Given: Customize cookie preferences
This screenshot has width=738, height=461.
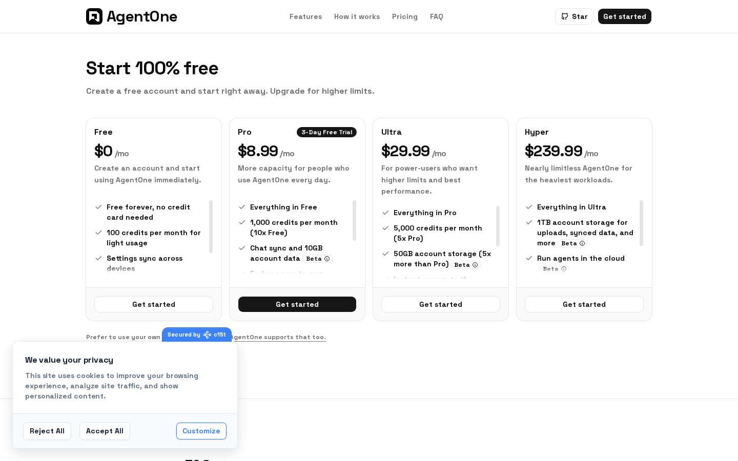Looking at the screenshot, I should [x=201, y=431].
